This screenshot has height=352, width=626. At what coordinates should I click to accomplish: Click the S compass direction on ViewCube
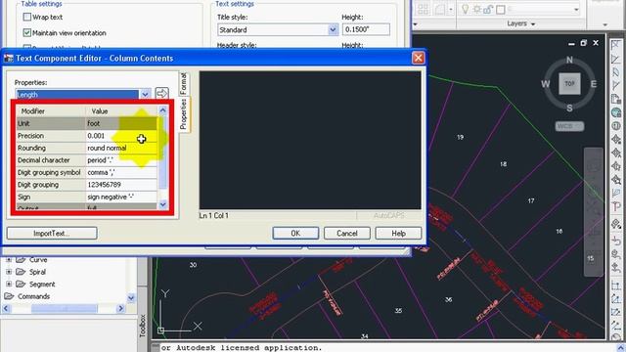pos(569,108)
